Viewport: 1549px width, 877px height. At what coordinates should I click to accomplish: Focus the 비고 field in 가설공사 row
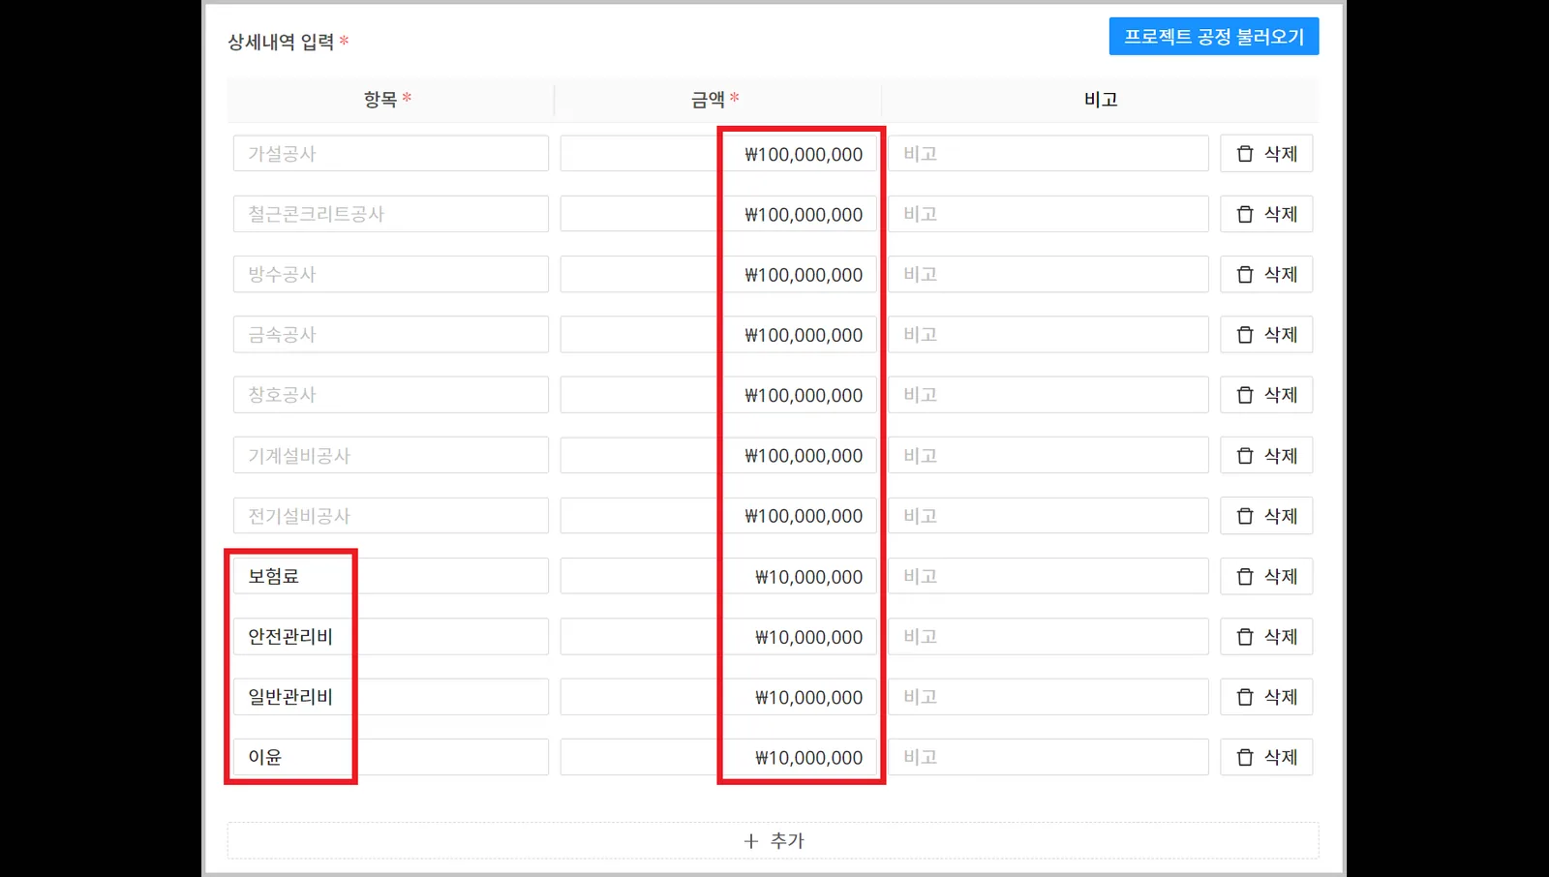pyautogui.click(x=1048, y=154)
